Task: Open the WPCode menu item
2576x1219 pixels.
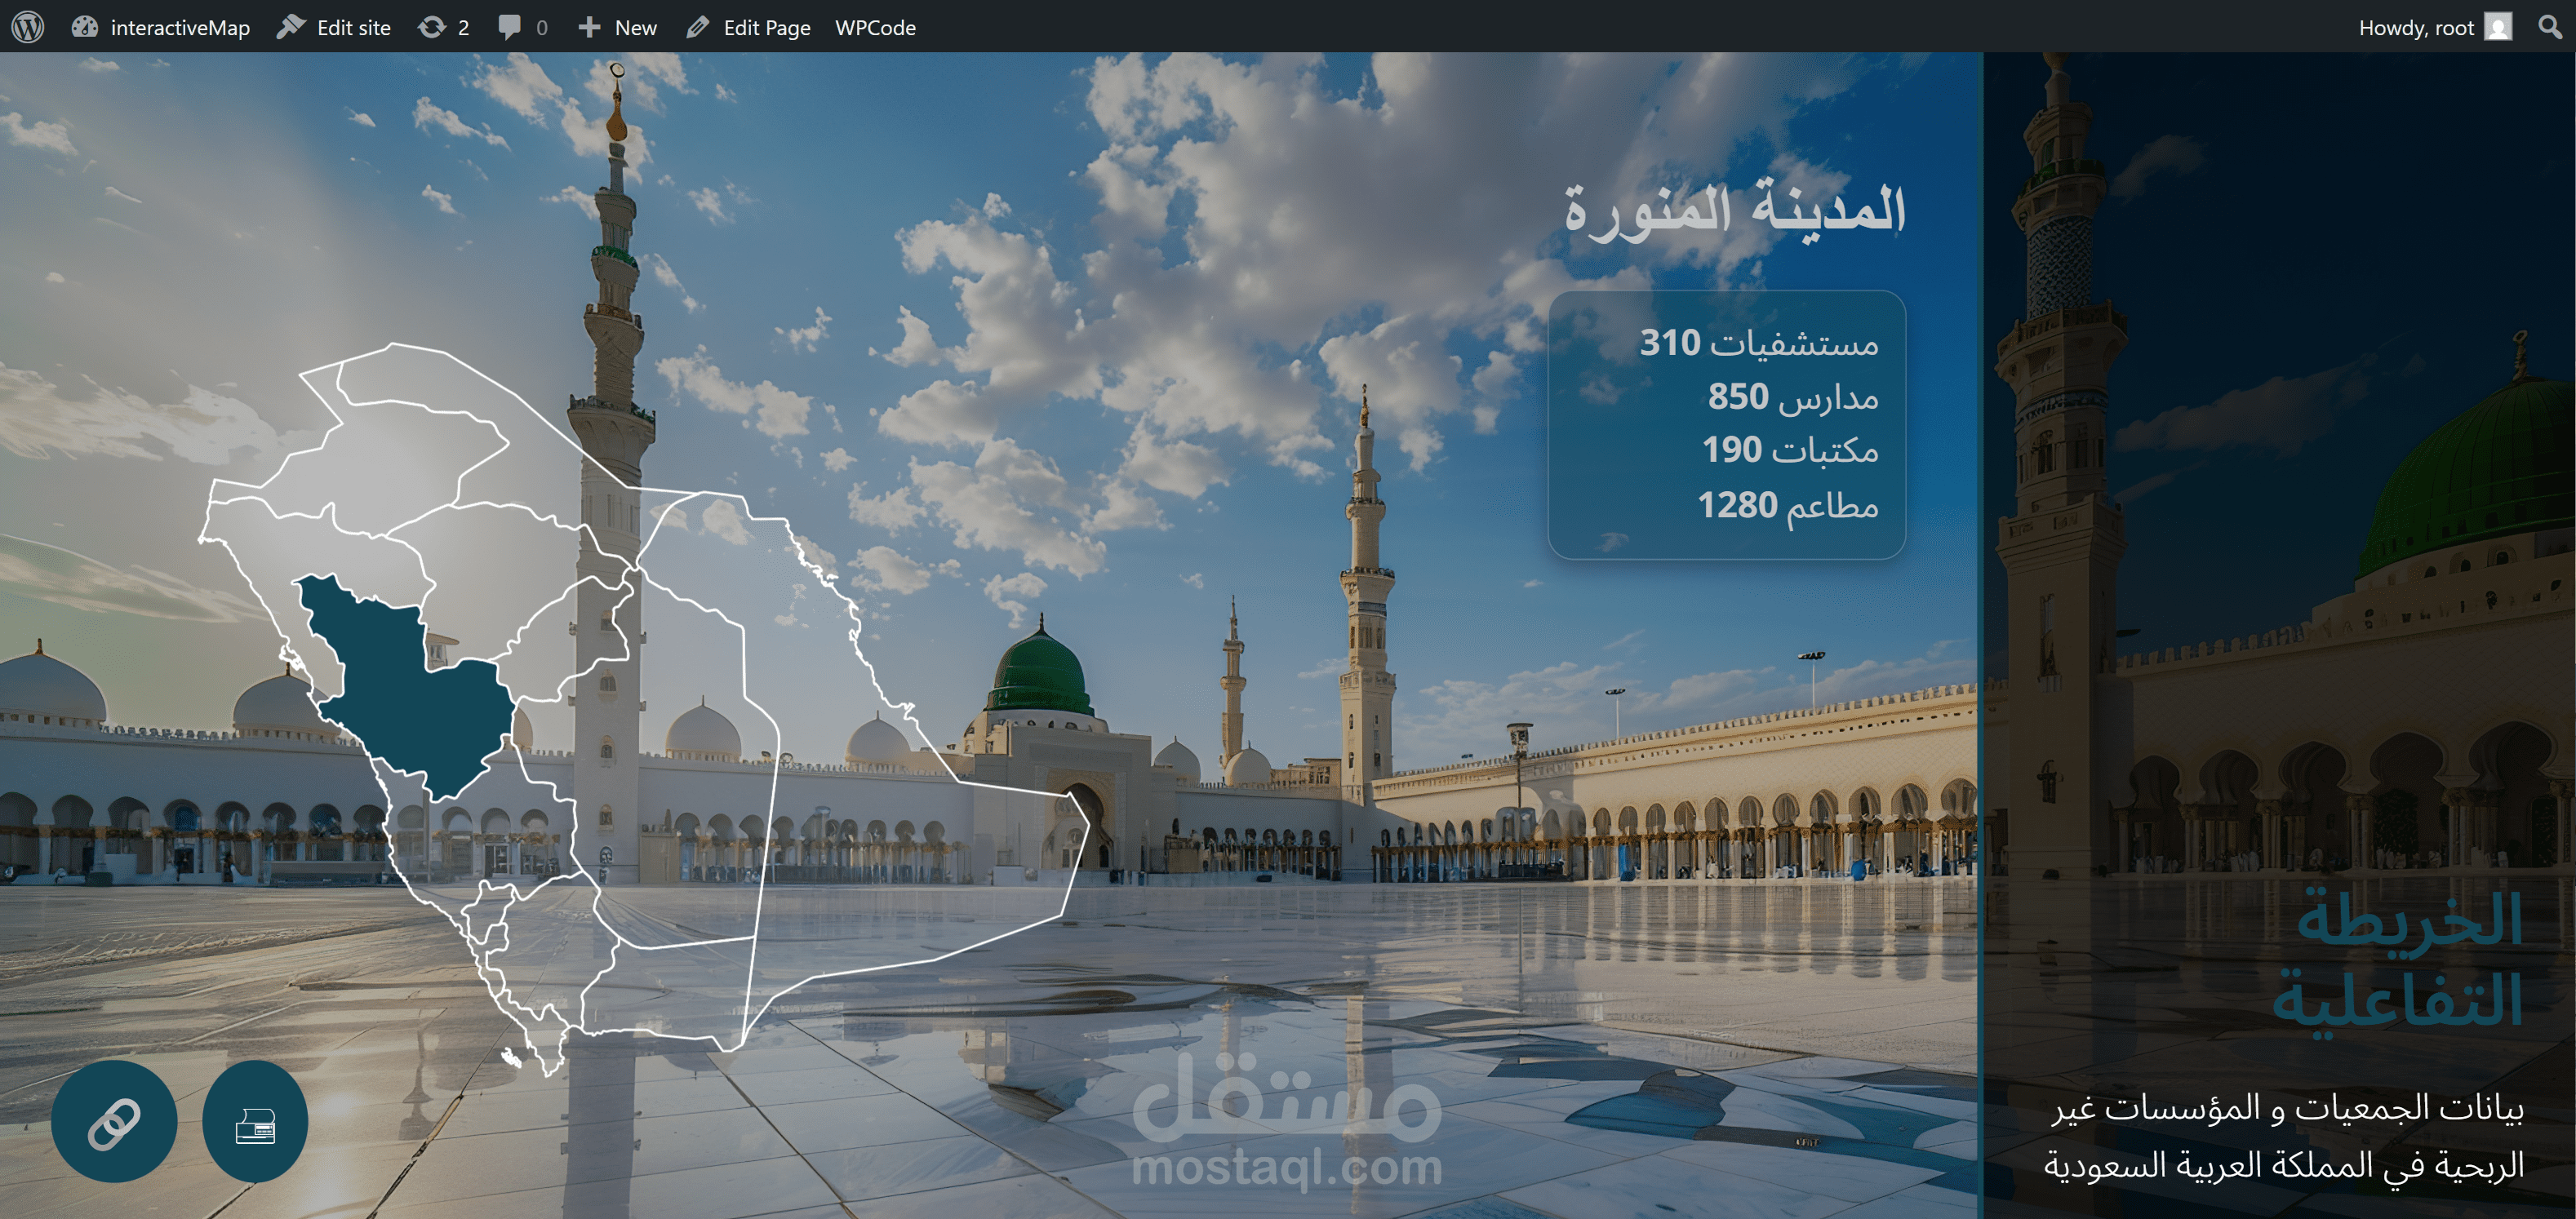Action: tap(875, 27)
